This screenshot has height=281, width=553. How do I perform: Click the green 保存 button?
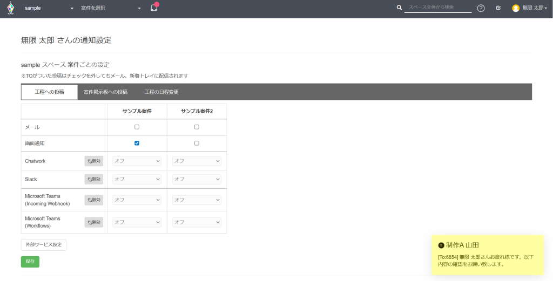(30, 262)
